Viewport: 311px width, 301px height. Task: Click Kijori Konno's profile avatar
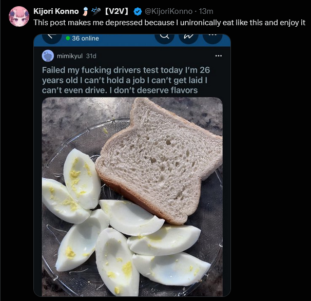click(19, 16)
